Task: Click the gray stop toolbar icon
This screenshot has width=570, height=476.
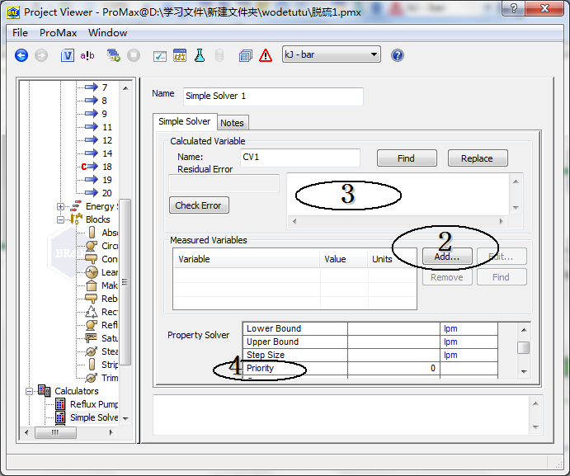Action: [x=134, y=55]
